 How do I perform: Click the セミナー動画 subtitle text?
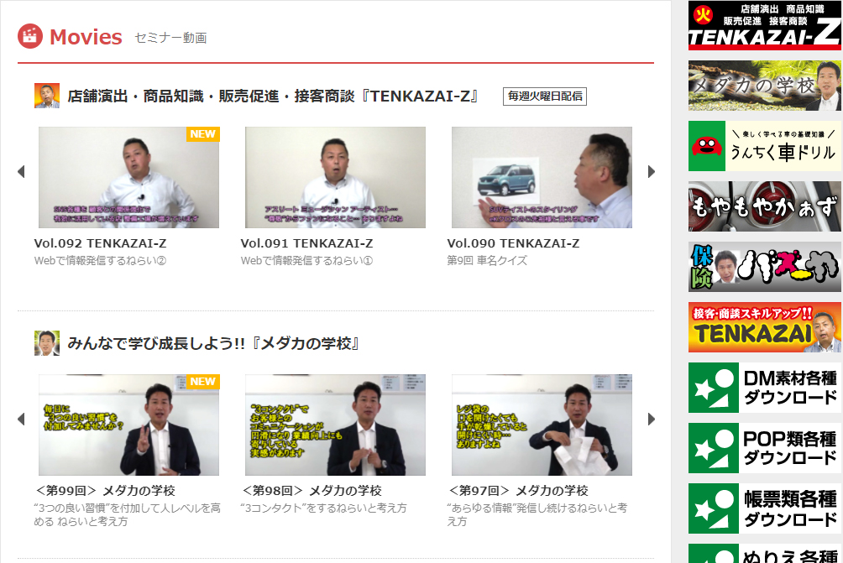pos(170,38)
